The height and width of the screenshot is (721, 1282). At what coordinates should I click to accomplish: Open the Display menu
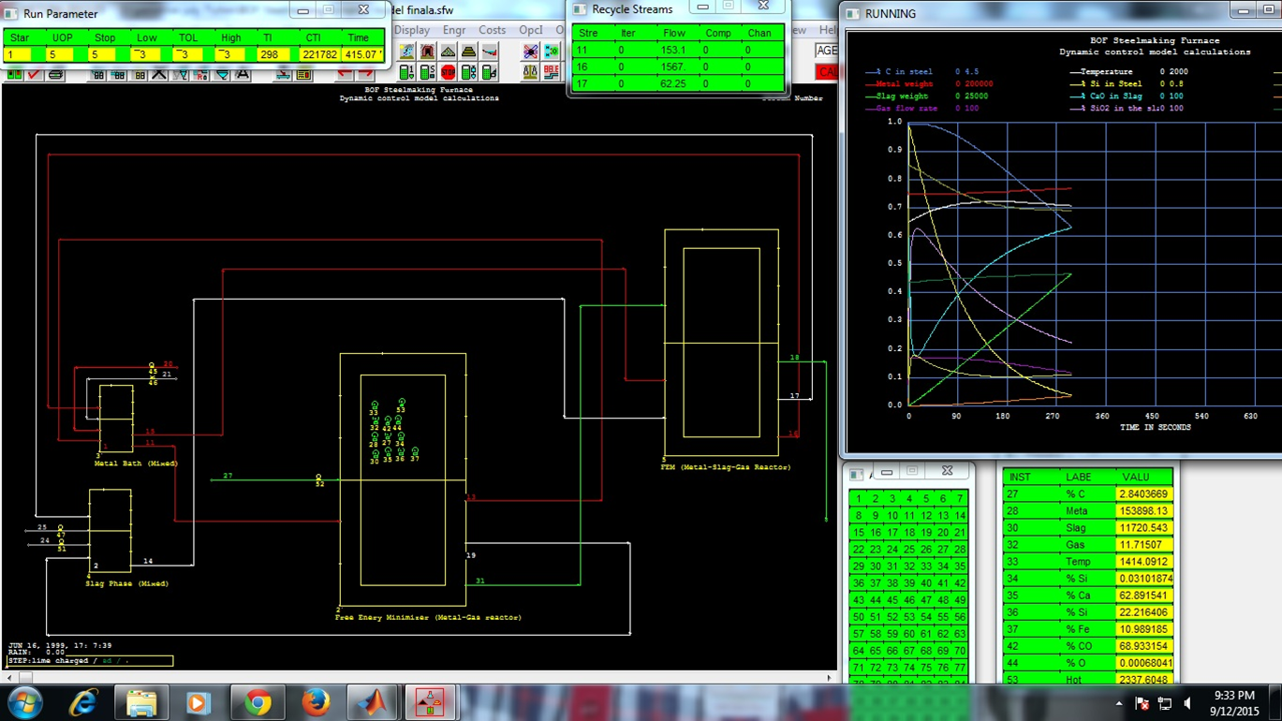pos(412,30)
